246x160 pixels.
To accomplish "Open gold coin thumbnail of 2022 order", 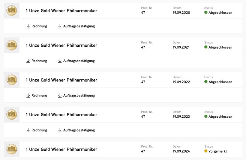I will [x=12, y=80].
